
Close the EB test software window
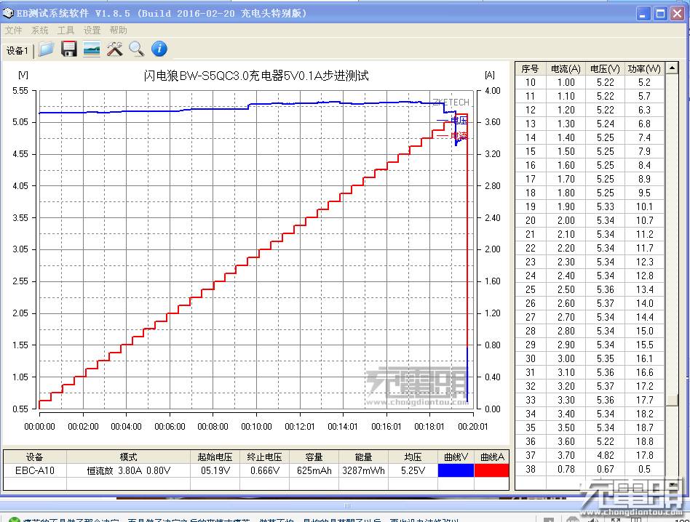click(677, 14)
